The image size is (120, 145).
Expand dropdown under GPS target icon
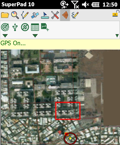pyautogui.click(x=5, y=36)
